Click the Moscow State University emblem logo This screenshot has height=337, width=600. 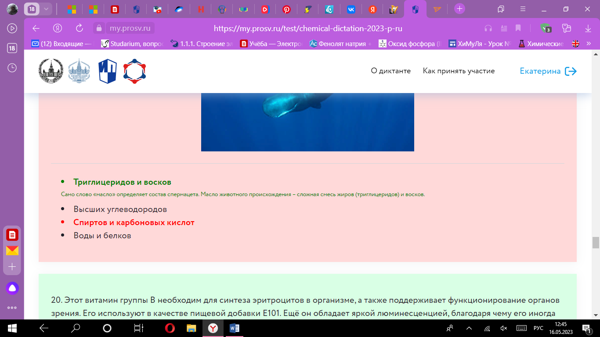[51, 71]
